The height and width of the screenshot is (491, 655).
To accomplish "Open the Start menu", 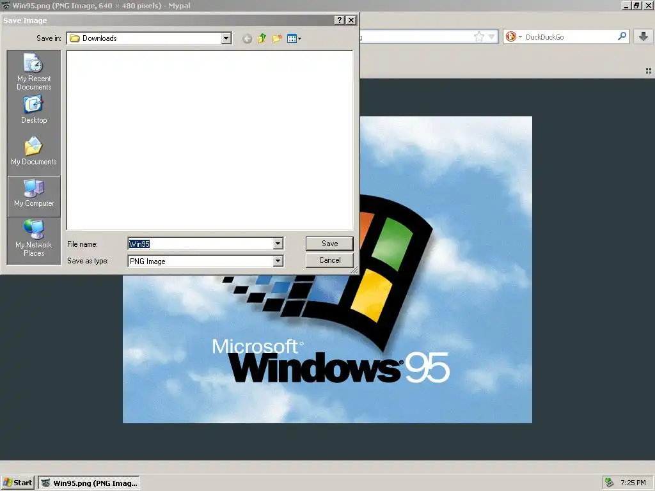I will pos(17,483).
